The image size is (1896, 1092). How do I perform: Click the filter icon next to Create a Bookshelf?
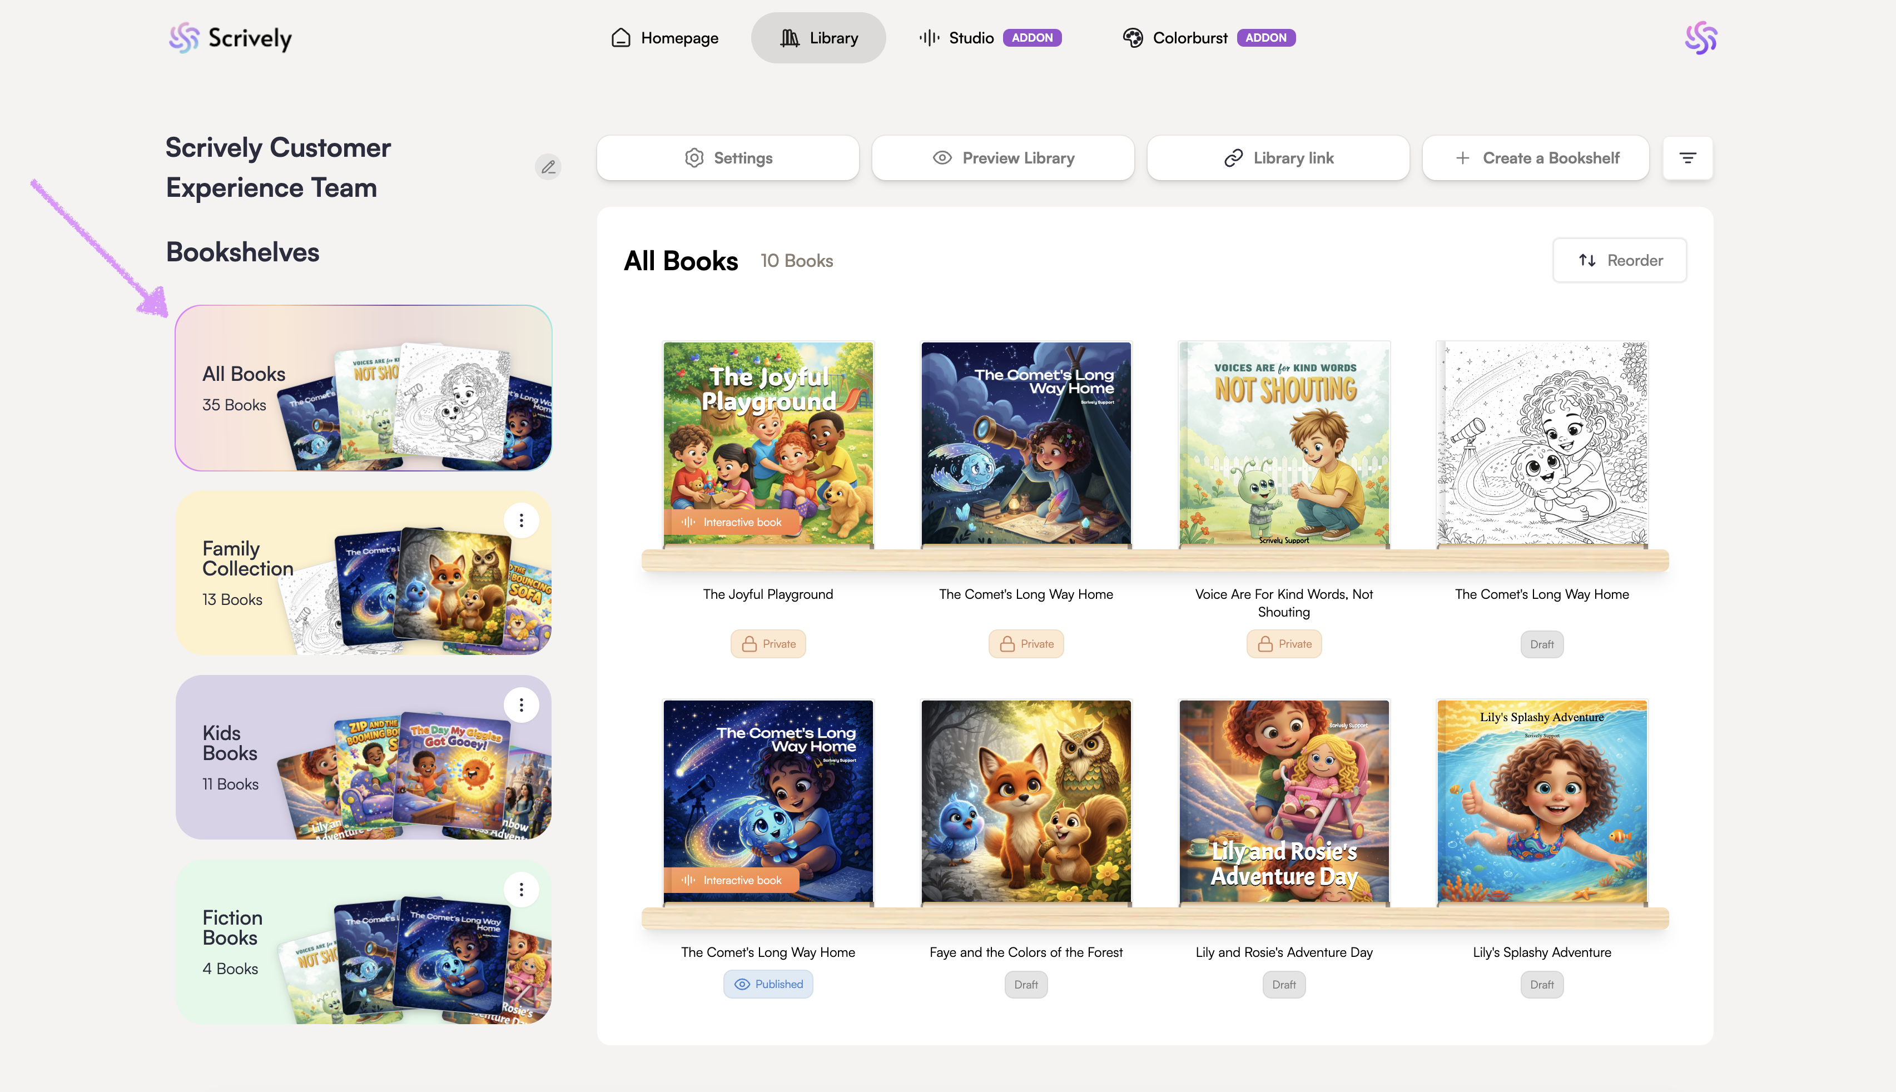click(x=1687, y=158)
